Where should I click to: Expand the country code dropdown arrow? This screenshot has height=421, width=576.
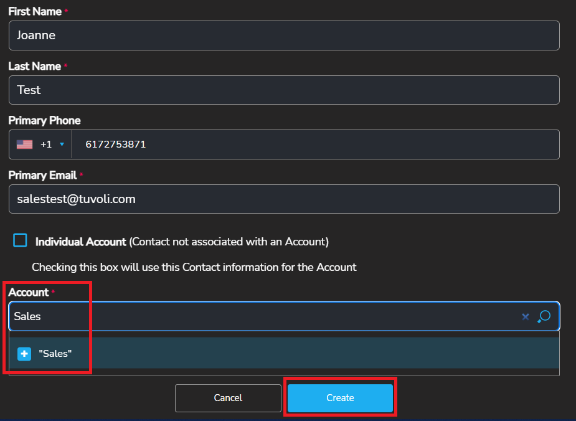62,144
